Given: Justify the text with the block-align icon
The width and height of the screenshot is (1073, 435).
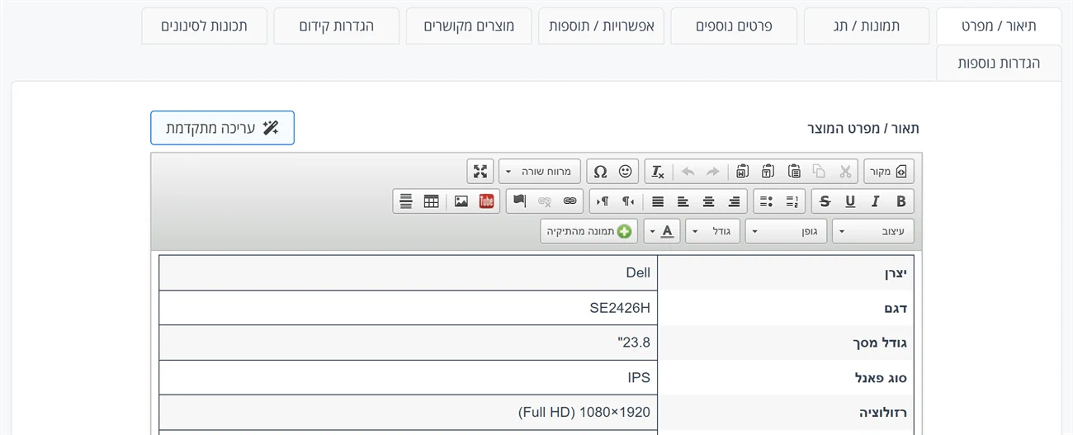Looking at the screenshot, I should pos(658,201).
